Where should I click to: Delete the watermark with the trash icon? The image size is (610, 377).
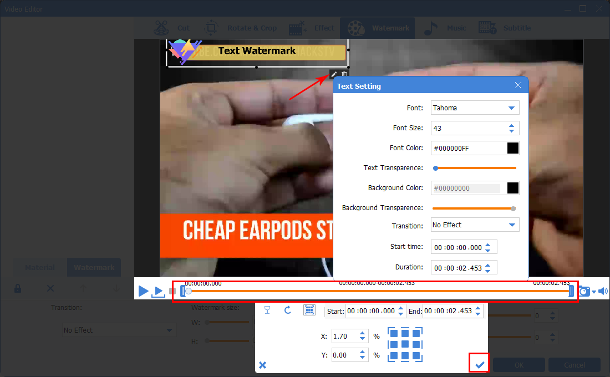click(x=344, y=74)
